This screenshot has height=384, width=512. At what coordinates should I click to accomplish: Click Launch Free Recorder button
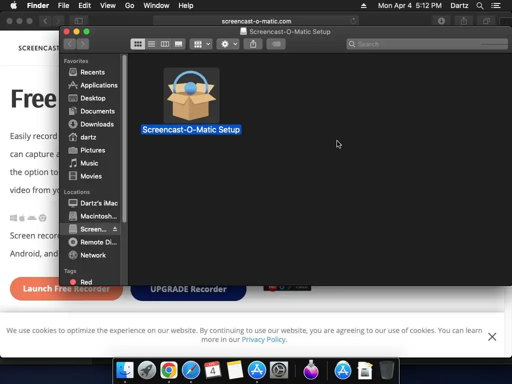66,288
